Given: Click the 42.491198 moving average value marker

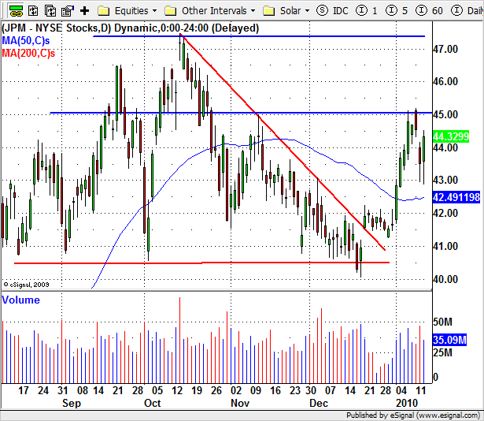Looking at the screenshot, I should tap(456, 197).
